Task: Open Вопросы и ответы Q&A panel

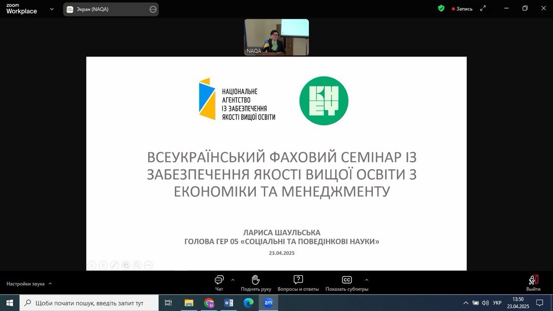Action: pos(298,283)
